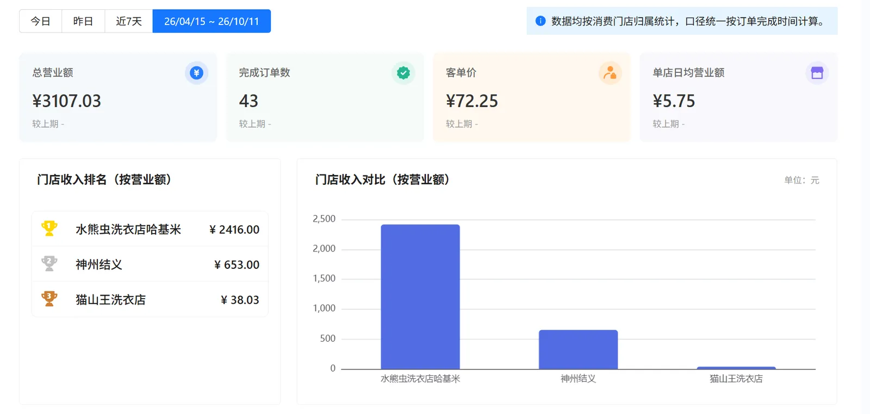Click the 神州结义 chart bar
This screenshot has width=870, height=414.
tap(578, 349)
